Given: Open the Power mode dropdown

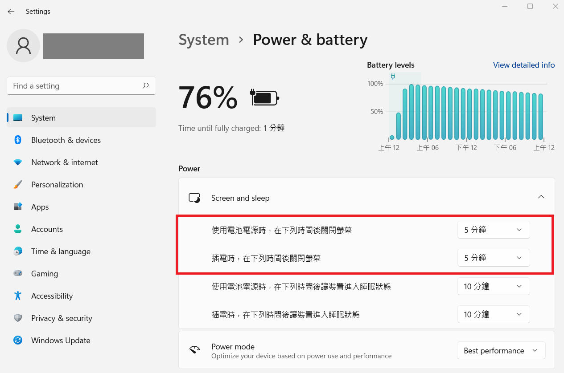Looking at the screenshot, I should pos(501,350).
